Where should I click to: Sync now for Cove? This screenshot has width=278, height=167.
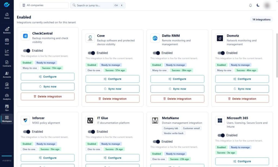pos(112,89)
